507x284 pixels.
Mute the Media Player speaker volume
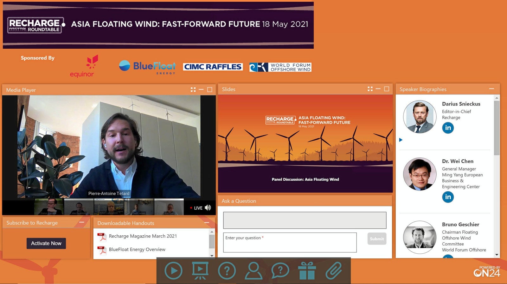(208, 208)
